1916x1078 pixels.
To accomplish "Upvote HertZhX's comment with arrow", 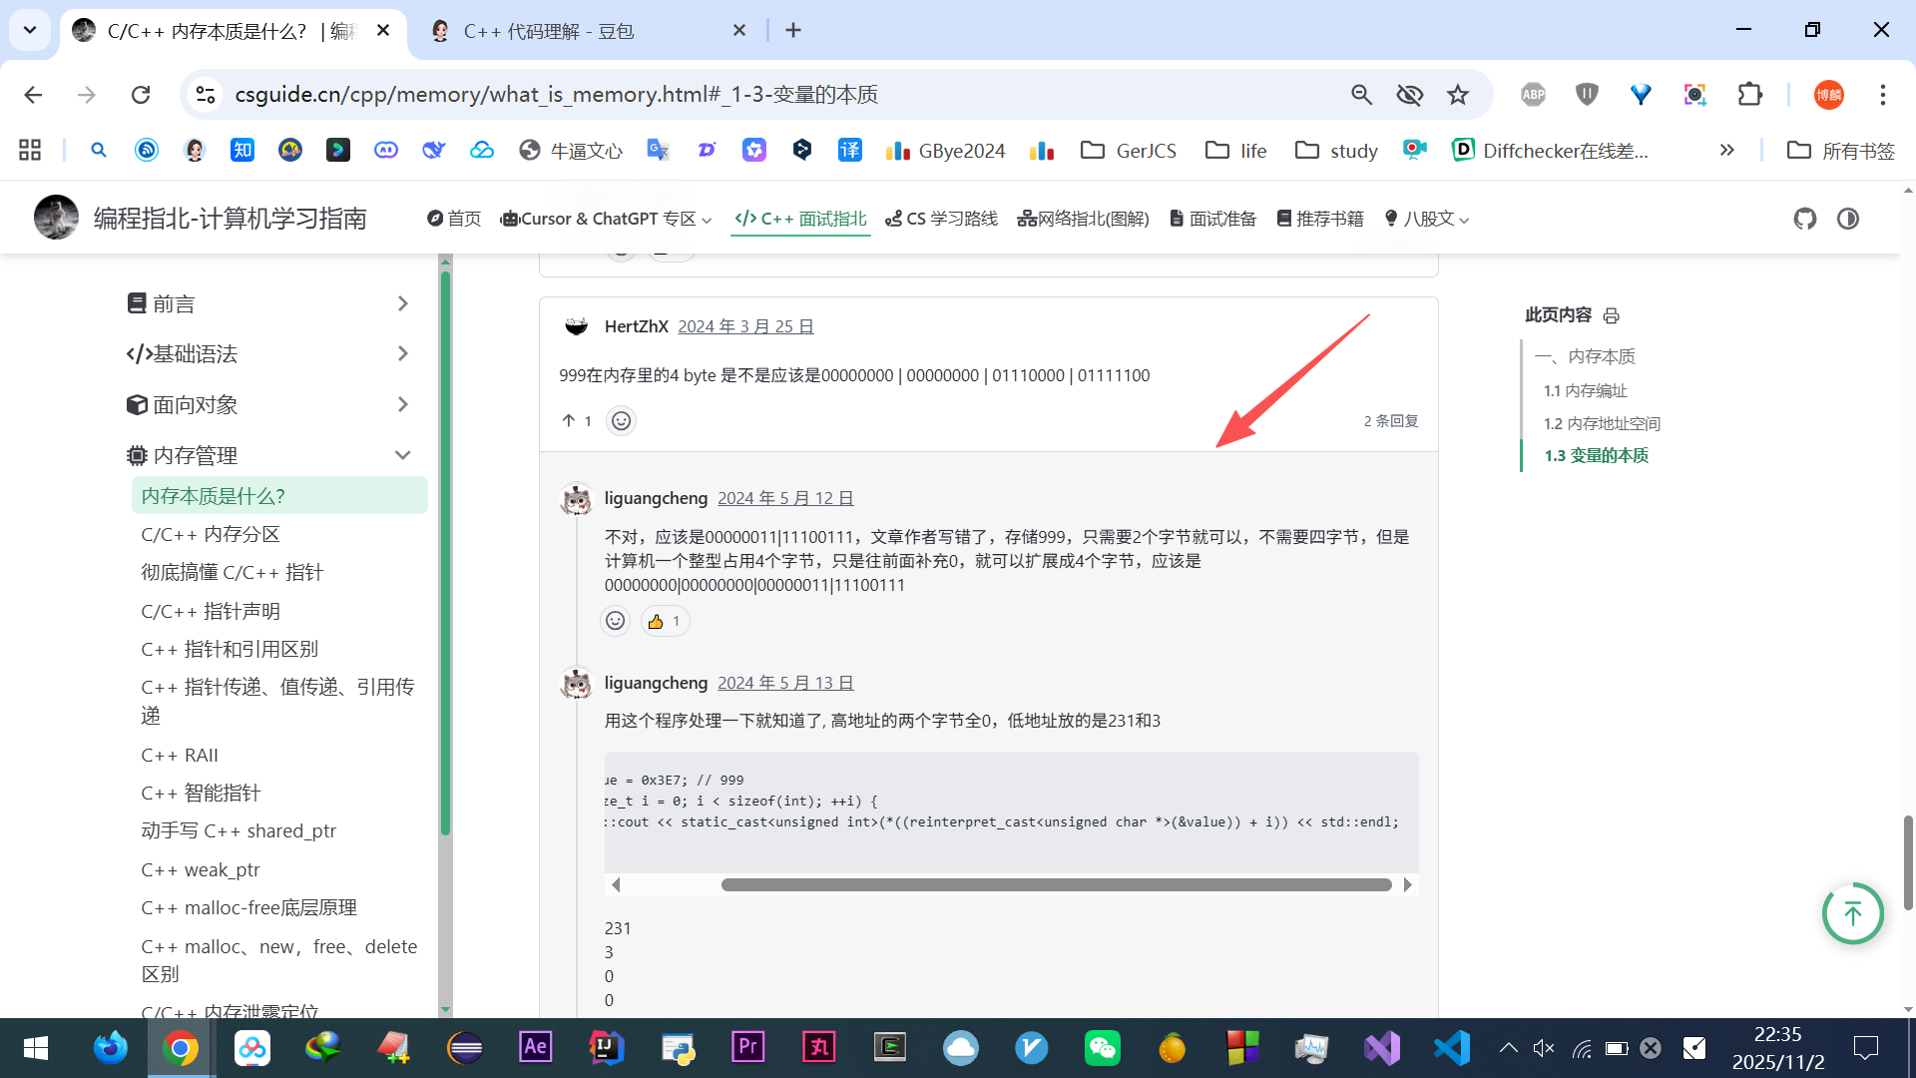I will [569, 421].
